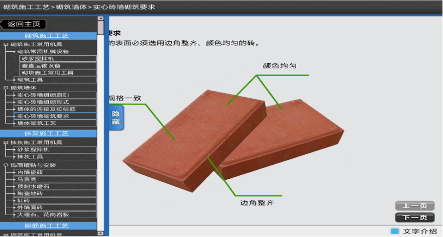Image resolution: width=443 pixels, height=237 pixels.
Task: Open 实心砖墙组砌原则 page
Action: point(55,95)
